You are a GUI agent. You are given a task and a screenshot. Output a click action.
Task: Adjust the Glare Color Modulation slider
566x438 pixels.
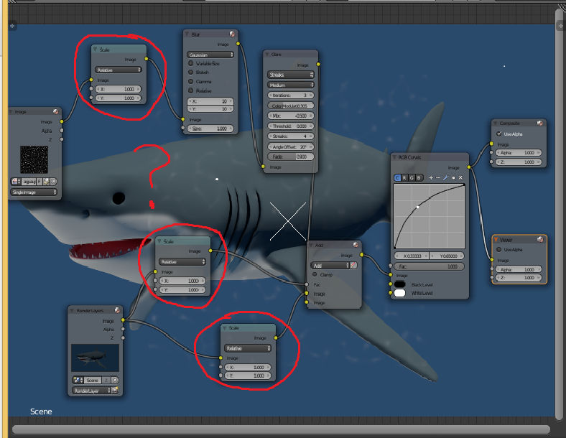tap(291, 106)
